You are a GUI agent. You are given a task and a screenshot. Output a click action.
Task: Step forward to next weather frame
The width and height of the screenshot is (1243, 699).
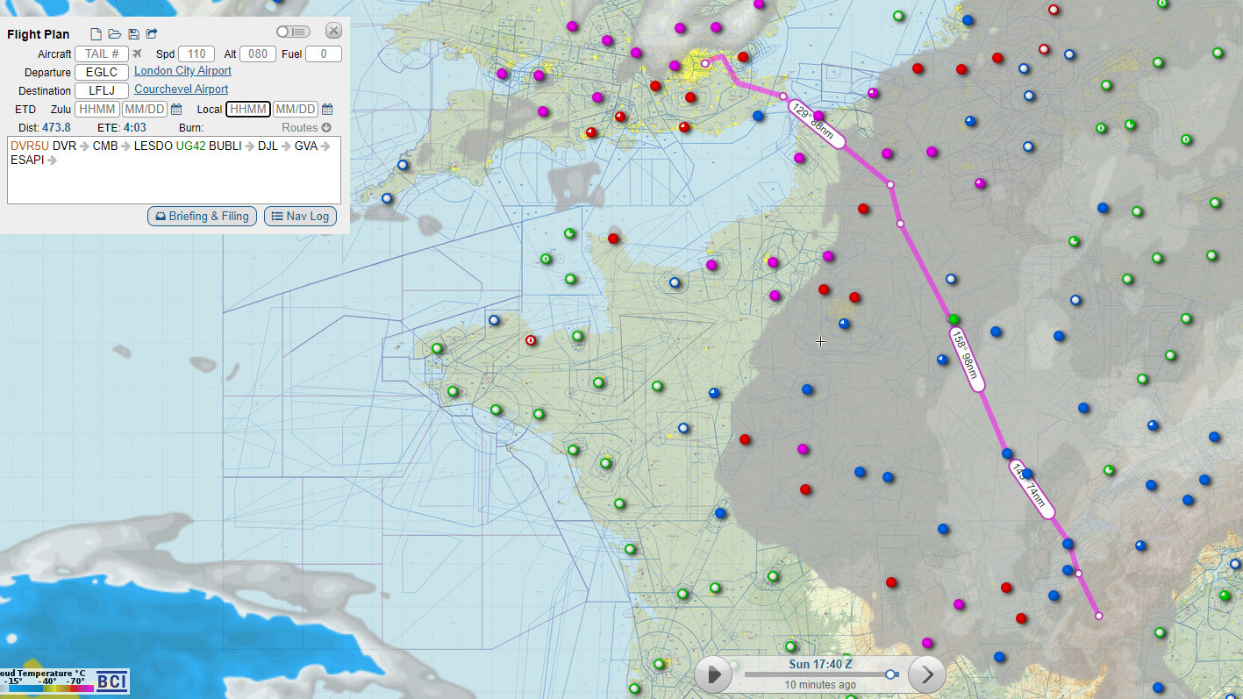(x=926, y=674)
